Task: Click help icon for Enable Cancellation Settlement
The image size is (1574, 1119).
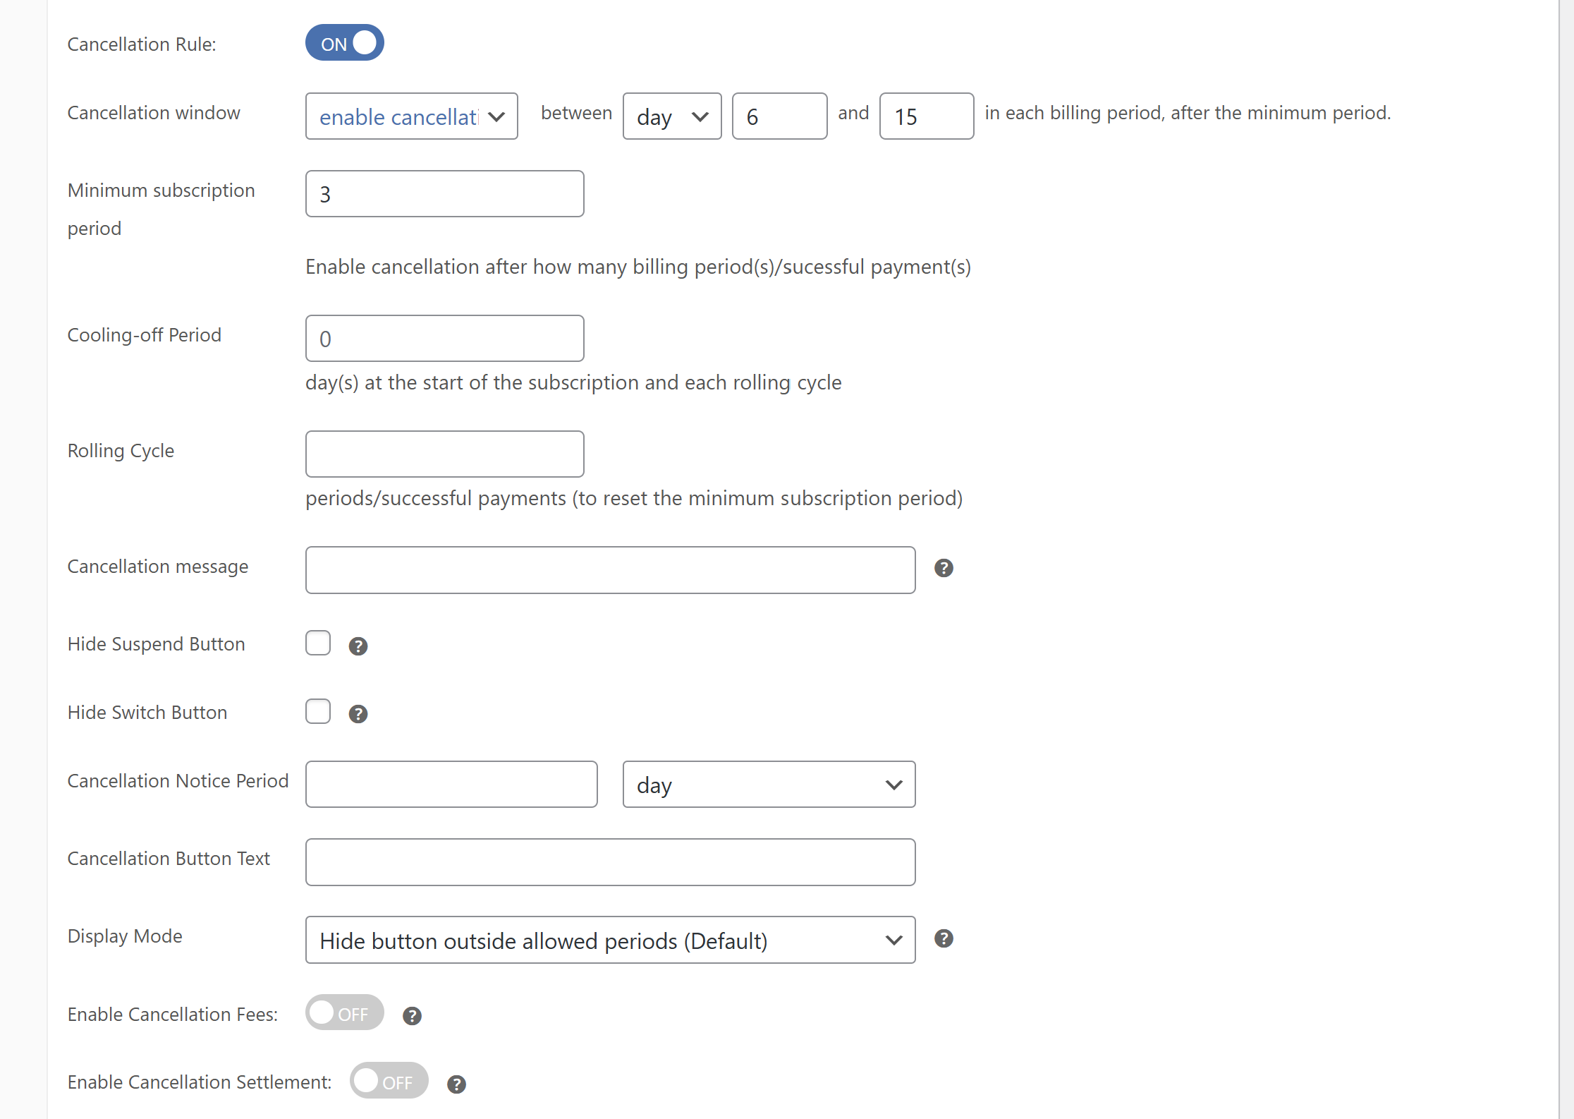Action: click(456, 1084)
